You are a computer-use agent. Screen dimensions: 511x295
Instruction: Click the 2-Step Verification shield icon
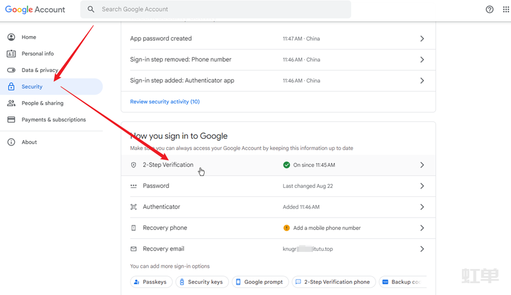pos(133,165)
